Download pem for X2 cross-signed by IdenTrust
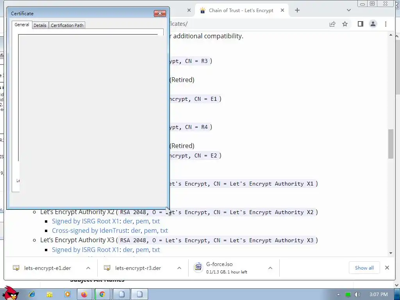This screenshot has height=300, width=400. pos(150,230)
